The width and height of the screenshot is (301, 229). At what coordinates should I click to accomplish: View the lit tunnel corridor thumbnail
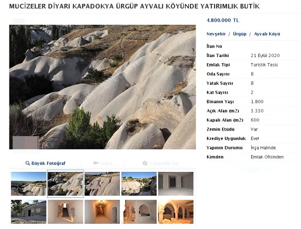102,212
